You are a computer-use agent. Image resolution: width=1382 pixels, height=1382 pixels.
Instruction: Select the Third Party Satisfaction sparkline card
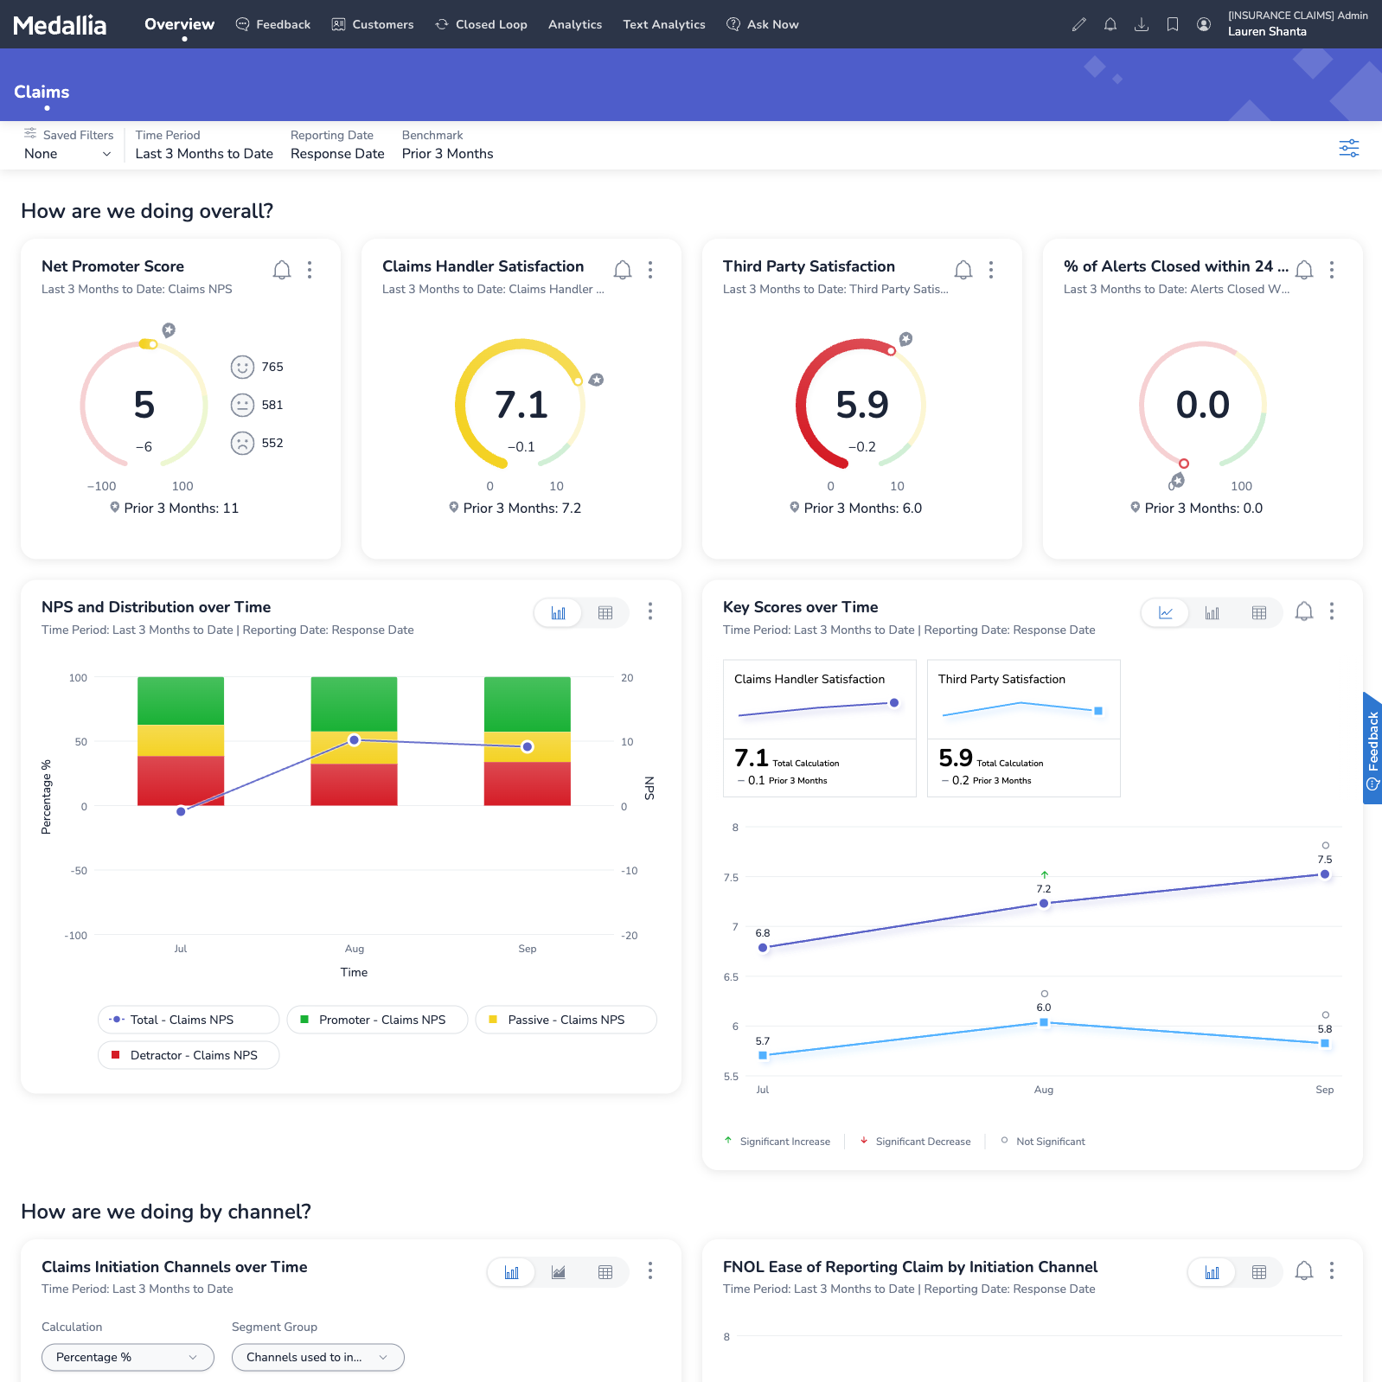click(x=1023, y=727)
